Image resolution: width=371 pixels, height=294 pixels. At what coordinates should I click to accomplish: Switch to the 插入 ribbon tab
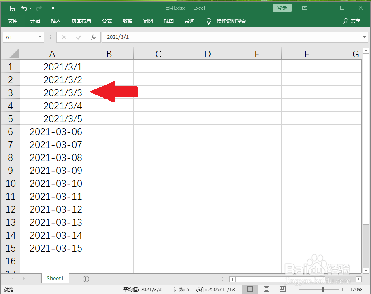[x=56, y=21]
